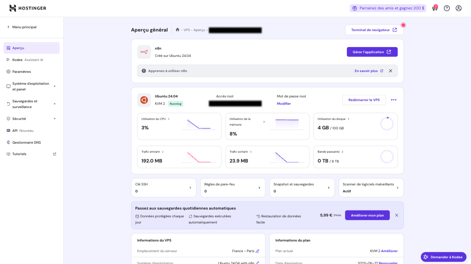Expand Système d'exploitation et panel
Viewport: 471px width, 264px height.
tap(32, 86)
